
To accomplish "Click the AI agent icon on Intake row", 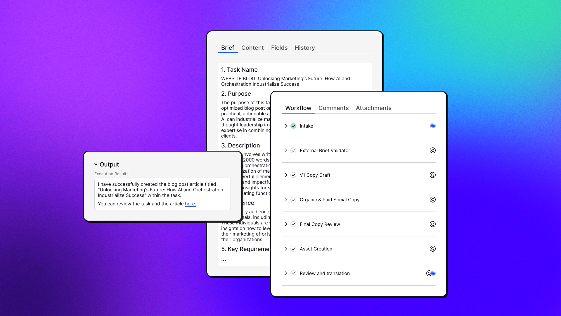I will [x=433, y=126].
